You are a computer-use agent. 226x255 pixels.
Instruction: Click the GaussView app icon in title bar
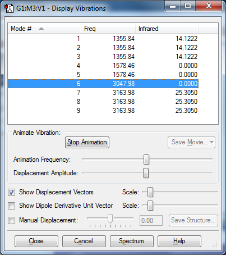9,8
